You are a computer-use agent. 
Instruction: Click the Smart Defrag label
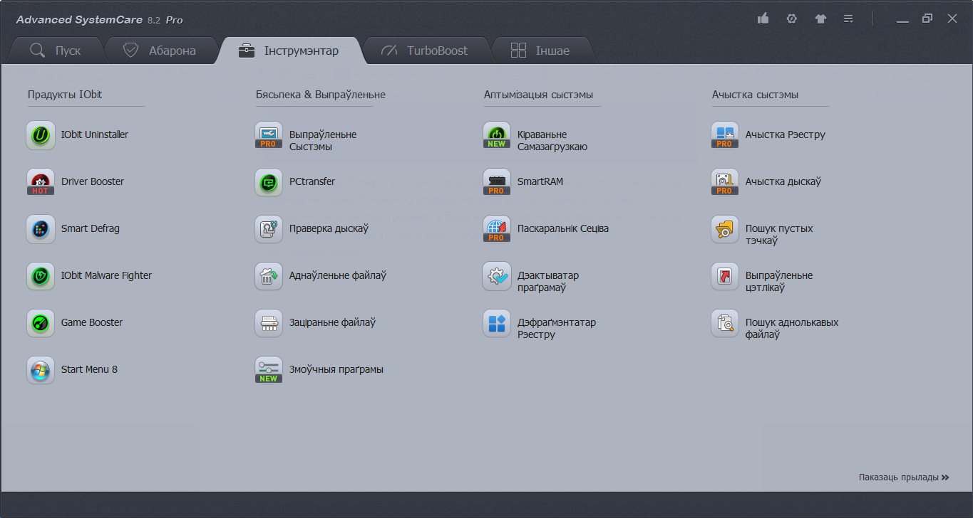point(91,228)
